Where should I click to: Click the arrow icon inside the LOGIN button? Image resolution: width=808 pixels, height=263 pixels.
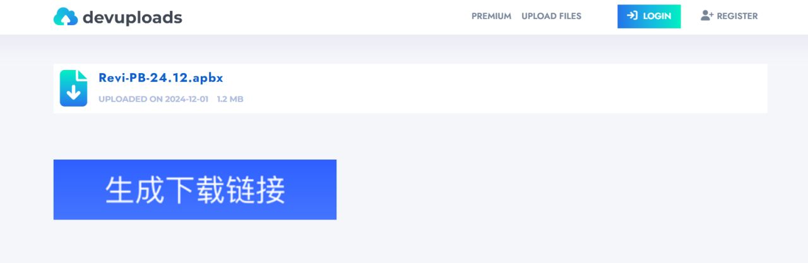(x=632, y=16)
